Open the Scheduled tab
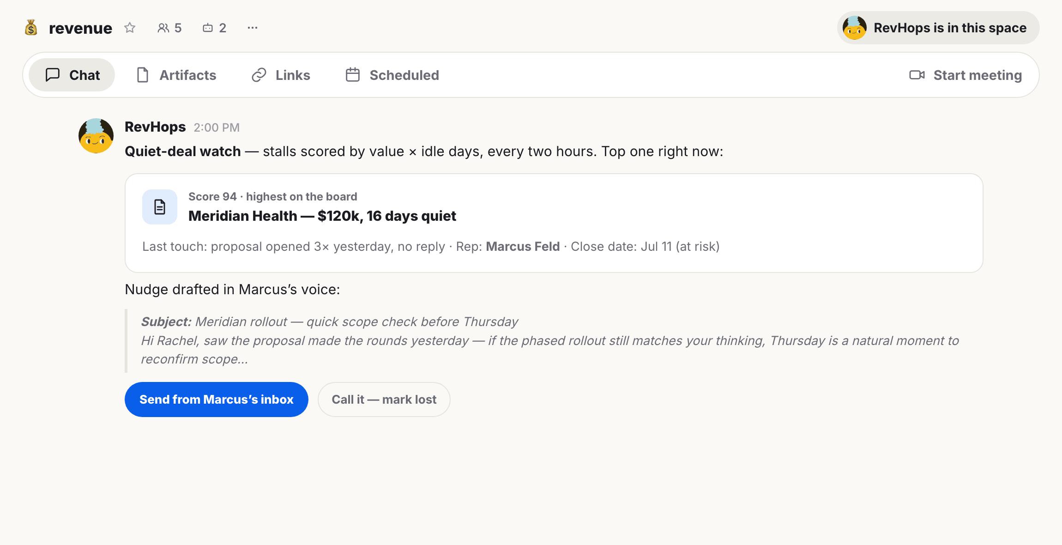The width and height of the screenshot is (1062, 545). [392, 75]
